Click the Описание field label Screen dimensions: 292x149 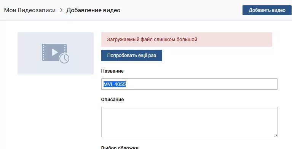pyautogui.click(x=112, y=100)
